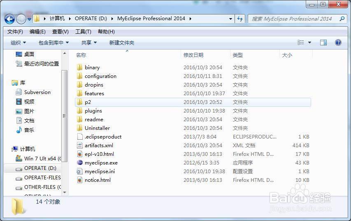This screenshot has width=351, height=221.
Task: Expand arrow after MyEclipse Professional 2014 breadcrumb
Action: 190,19
